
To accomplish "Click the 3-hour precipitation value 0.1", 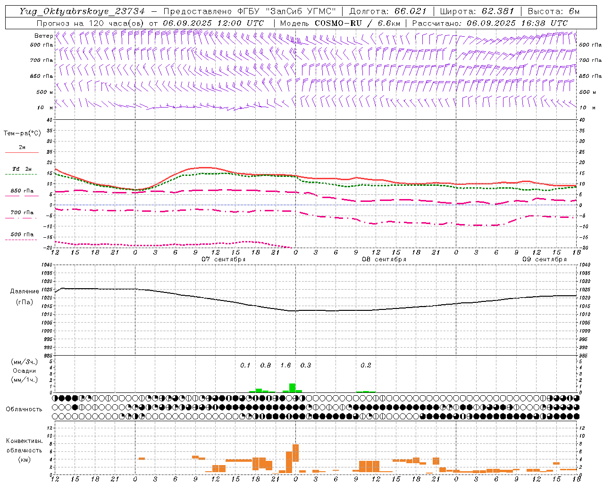I will click(245, 366).
